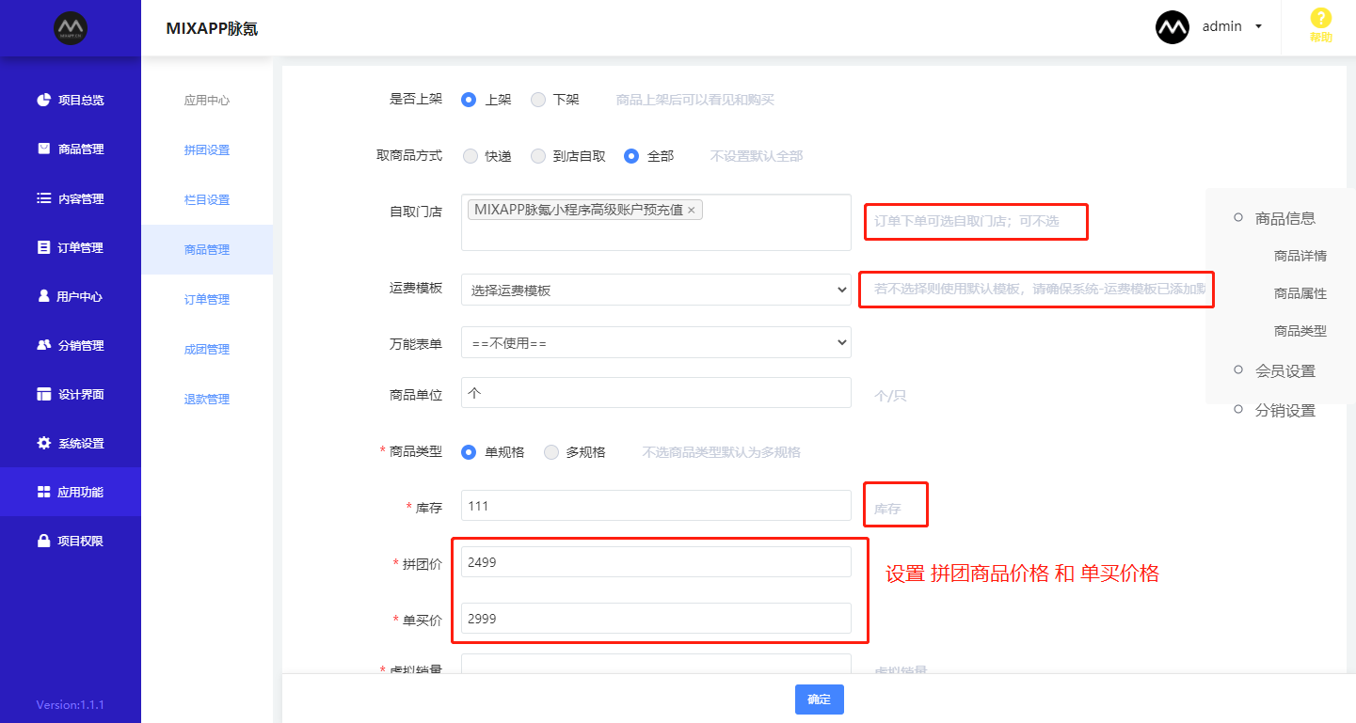Click the 单买价 input with 2999
The width and height of the screenshot is (1356, 723).
pos(656,619)
